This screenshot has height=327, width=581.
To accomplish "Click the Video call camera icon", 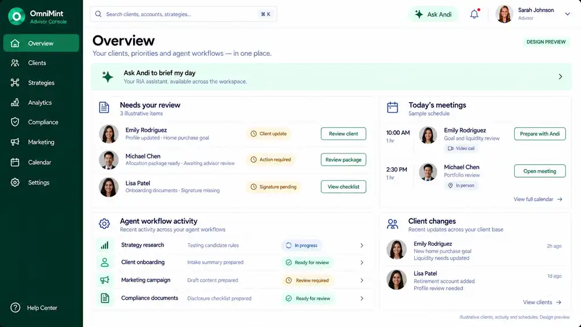I will 451,149.
